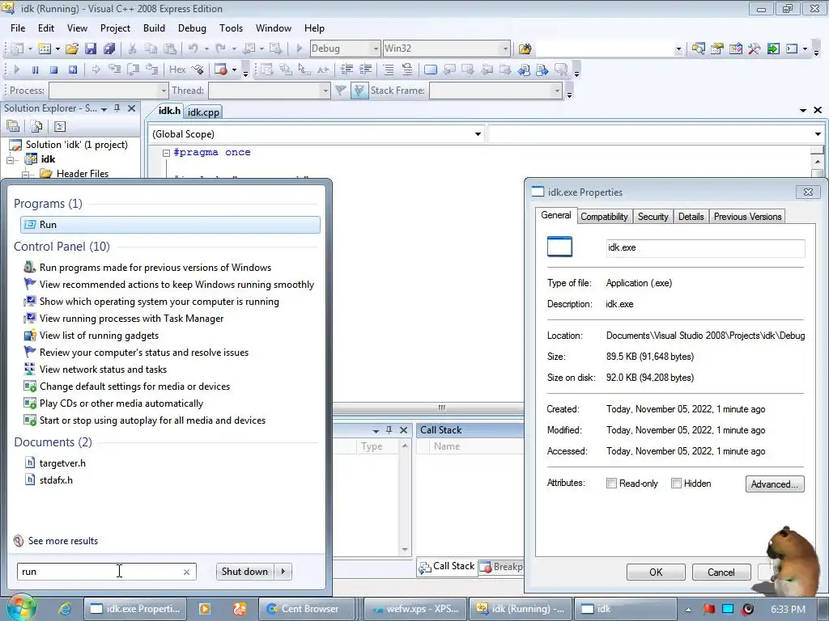The image size is (829, 621).
Task: Launch the Run program result
Action: (170, 225)
